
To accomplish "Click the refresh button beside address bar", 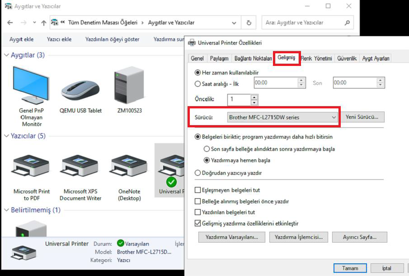I will [x=249, y=23].
